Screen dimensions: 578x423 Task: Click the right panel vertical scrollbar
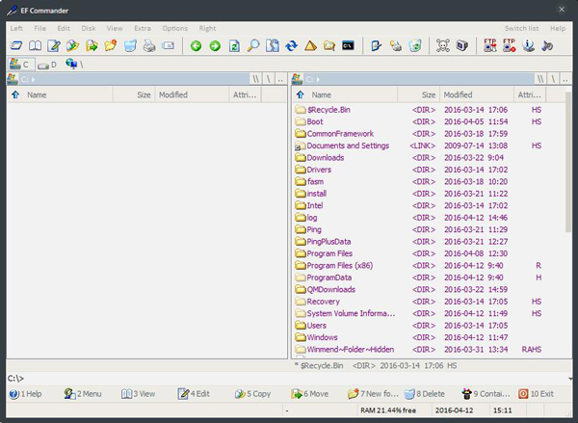[x=568, y=162]
